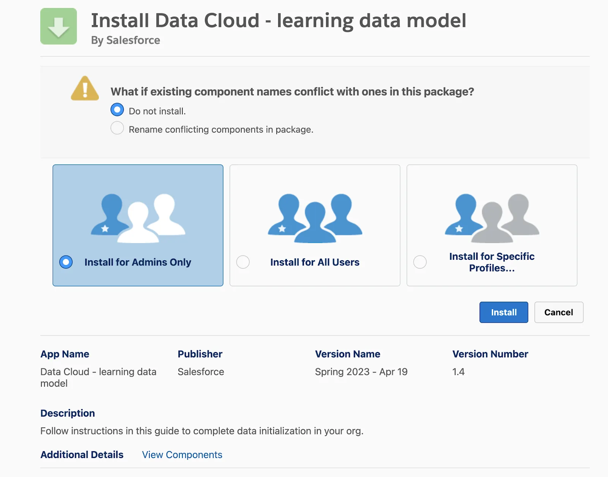608x477 pixels.
Task: Click the app title Install Data Cloud heading
Action: click(279, 21)
